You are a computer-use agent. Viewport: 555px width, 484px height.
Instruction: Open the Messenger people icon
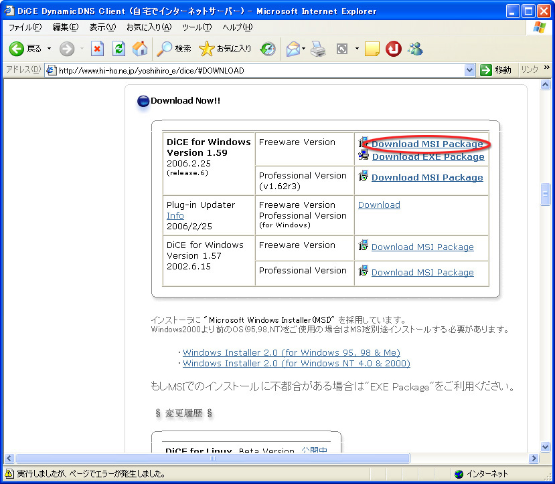(x=415, y=49)
